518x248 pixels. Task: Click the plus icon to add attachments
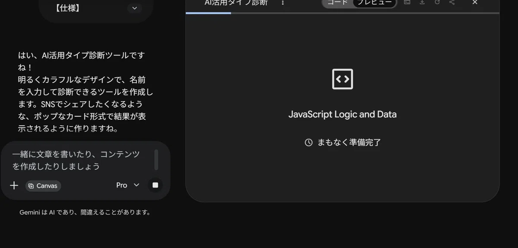tap(14, 186)
